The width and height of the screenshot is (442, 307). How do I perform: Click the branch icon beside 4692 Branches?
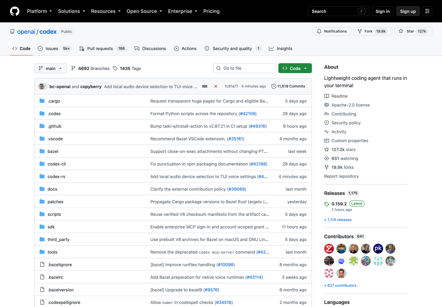click(73, 68)
